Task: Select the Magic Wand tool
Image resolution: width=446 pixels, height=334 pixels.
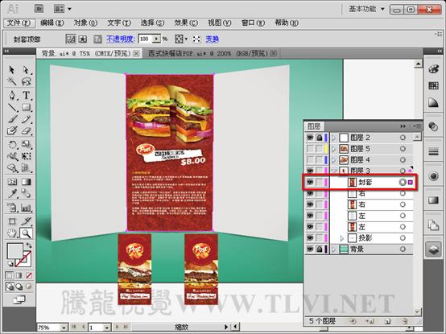Action: click(11, 81)
